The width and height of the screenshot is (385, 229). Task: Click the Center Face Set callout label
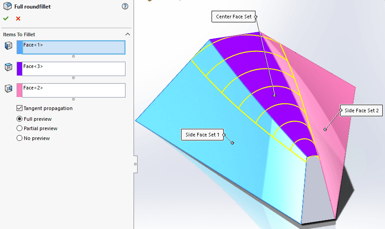click(x=234, y=17)
